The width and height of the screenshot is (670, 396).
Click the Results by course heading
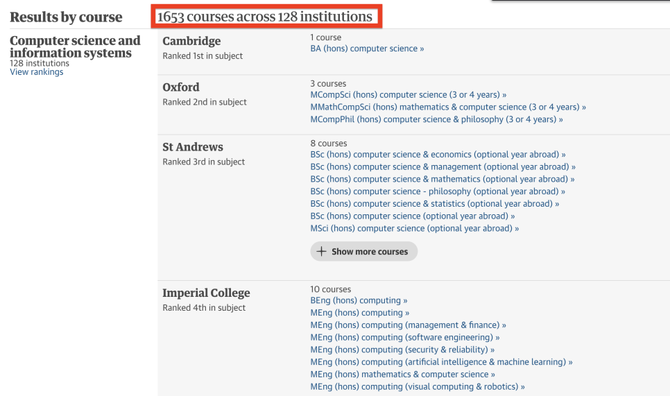pos(66,17)
